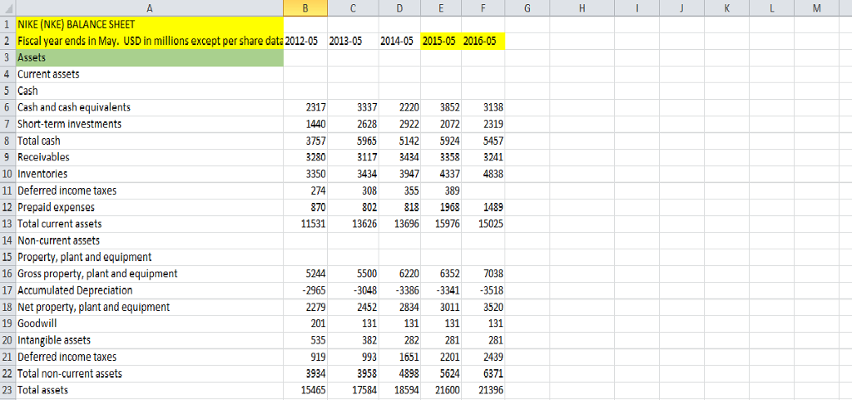Select the Short-term investments label
Screen dimensions: 852x400
click(x=150, y=124)
